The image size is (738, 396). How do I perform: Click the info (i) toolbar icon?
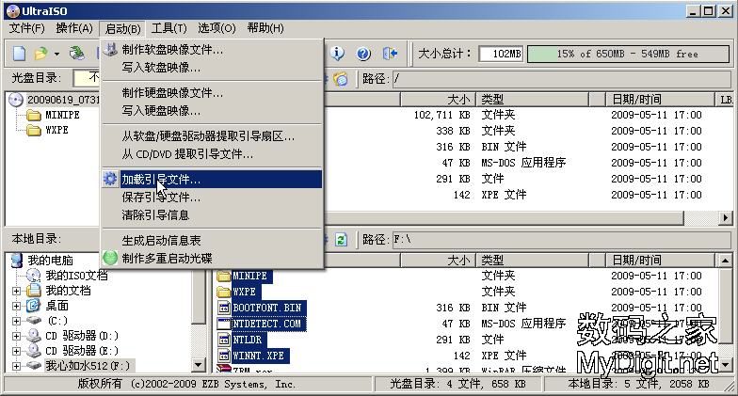coord(337,53)
